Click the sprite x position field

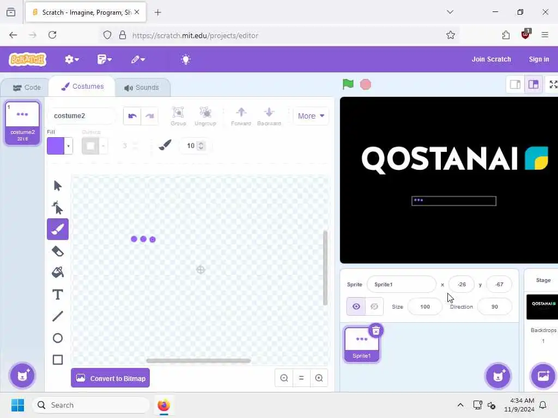tap(462, 284)
